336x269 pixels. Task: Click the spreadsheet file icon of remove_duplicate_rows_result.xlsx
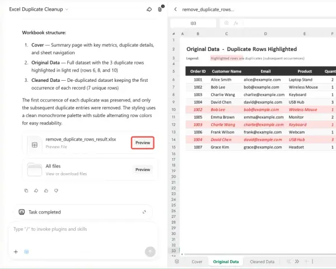pos(35,145)
